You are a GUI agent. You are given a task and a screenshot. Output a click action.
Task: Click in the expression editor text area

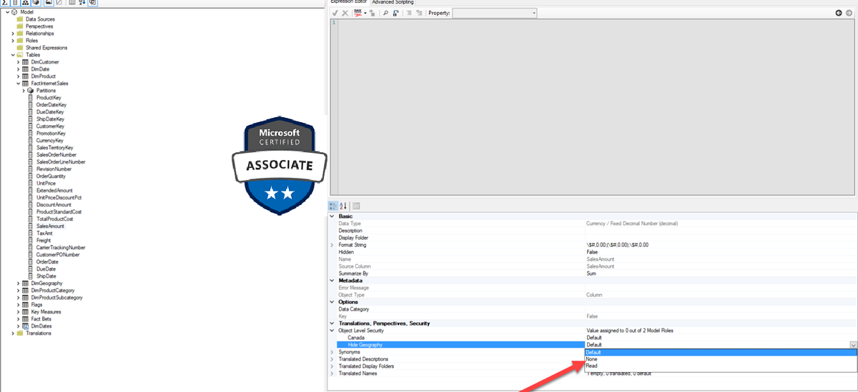[x=597, y=107]
